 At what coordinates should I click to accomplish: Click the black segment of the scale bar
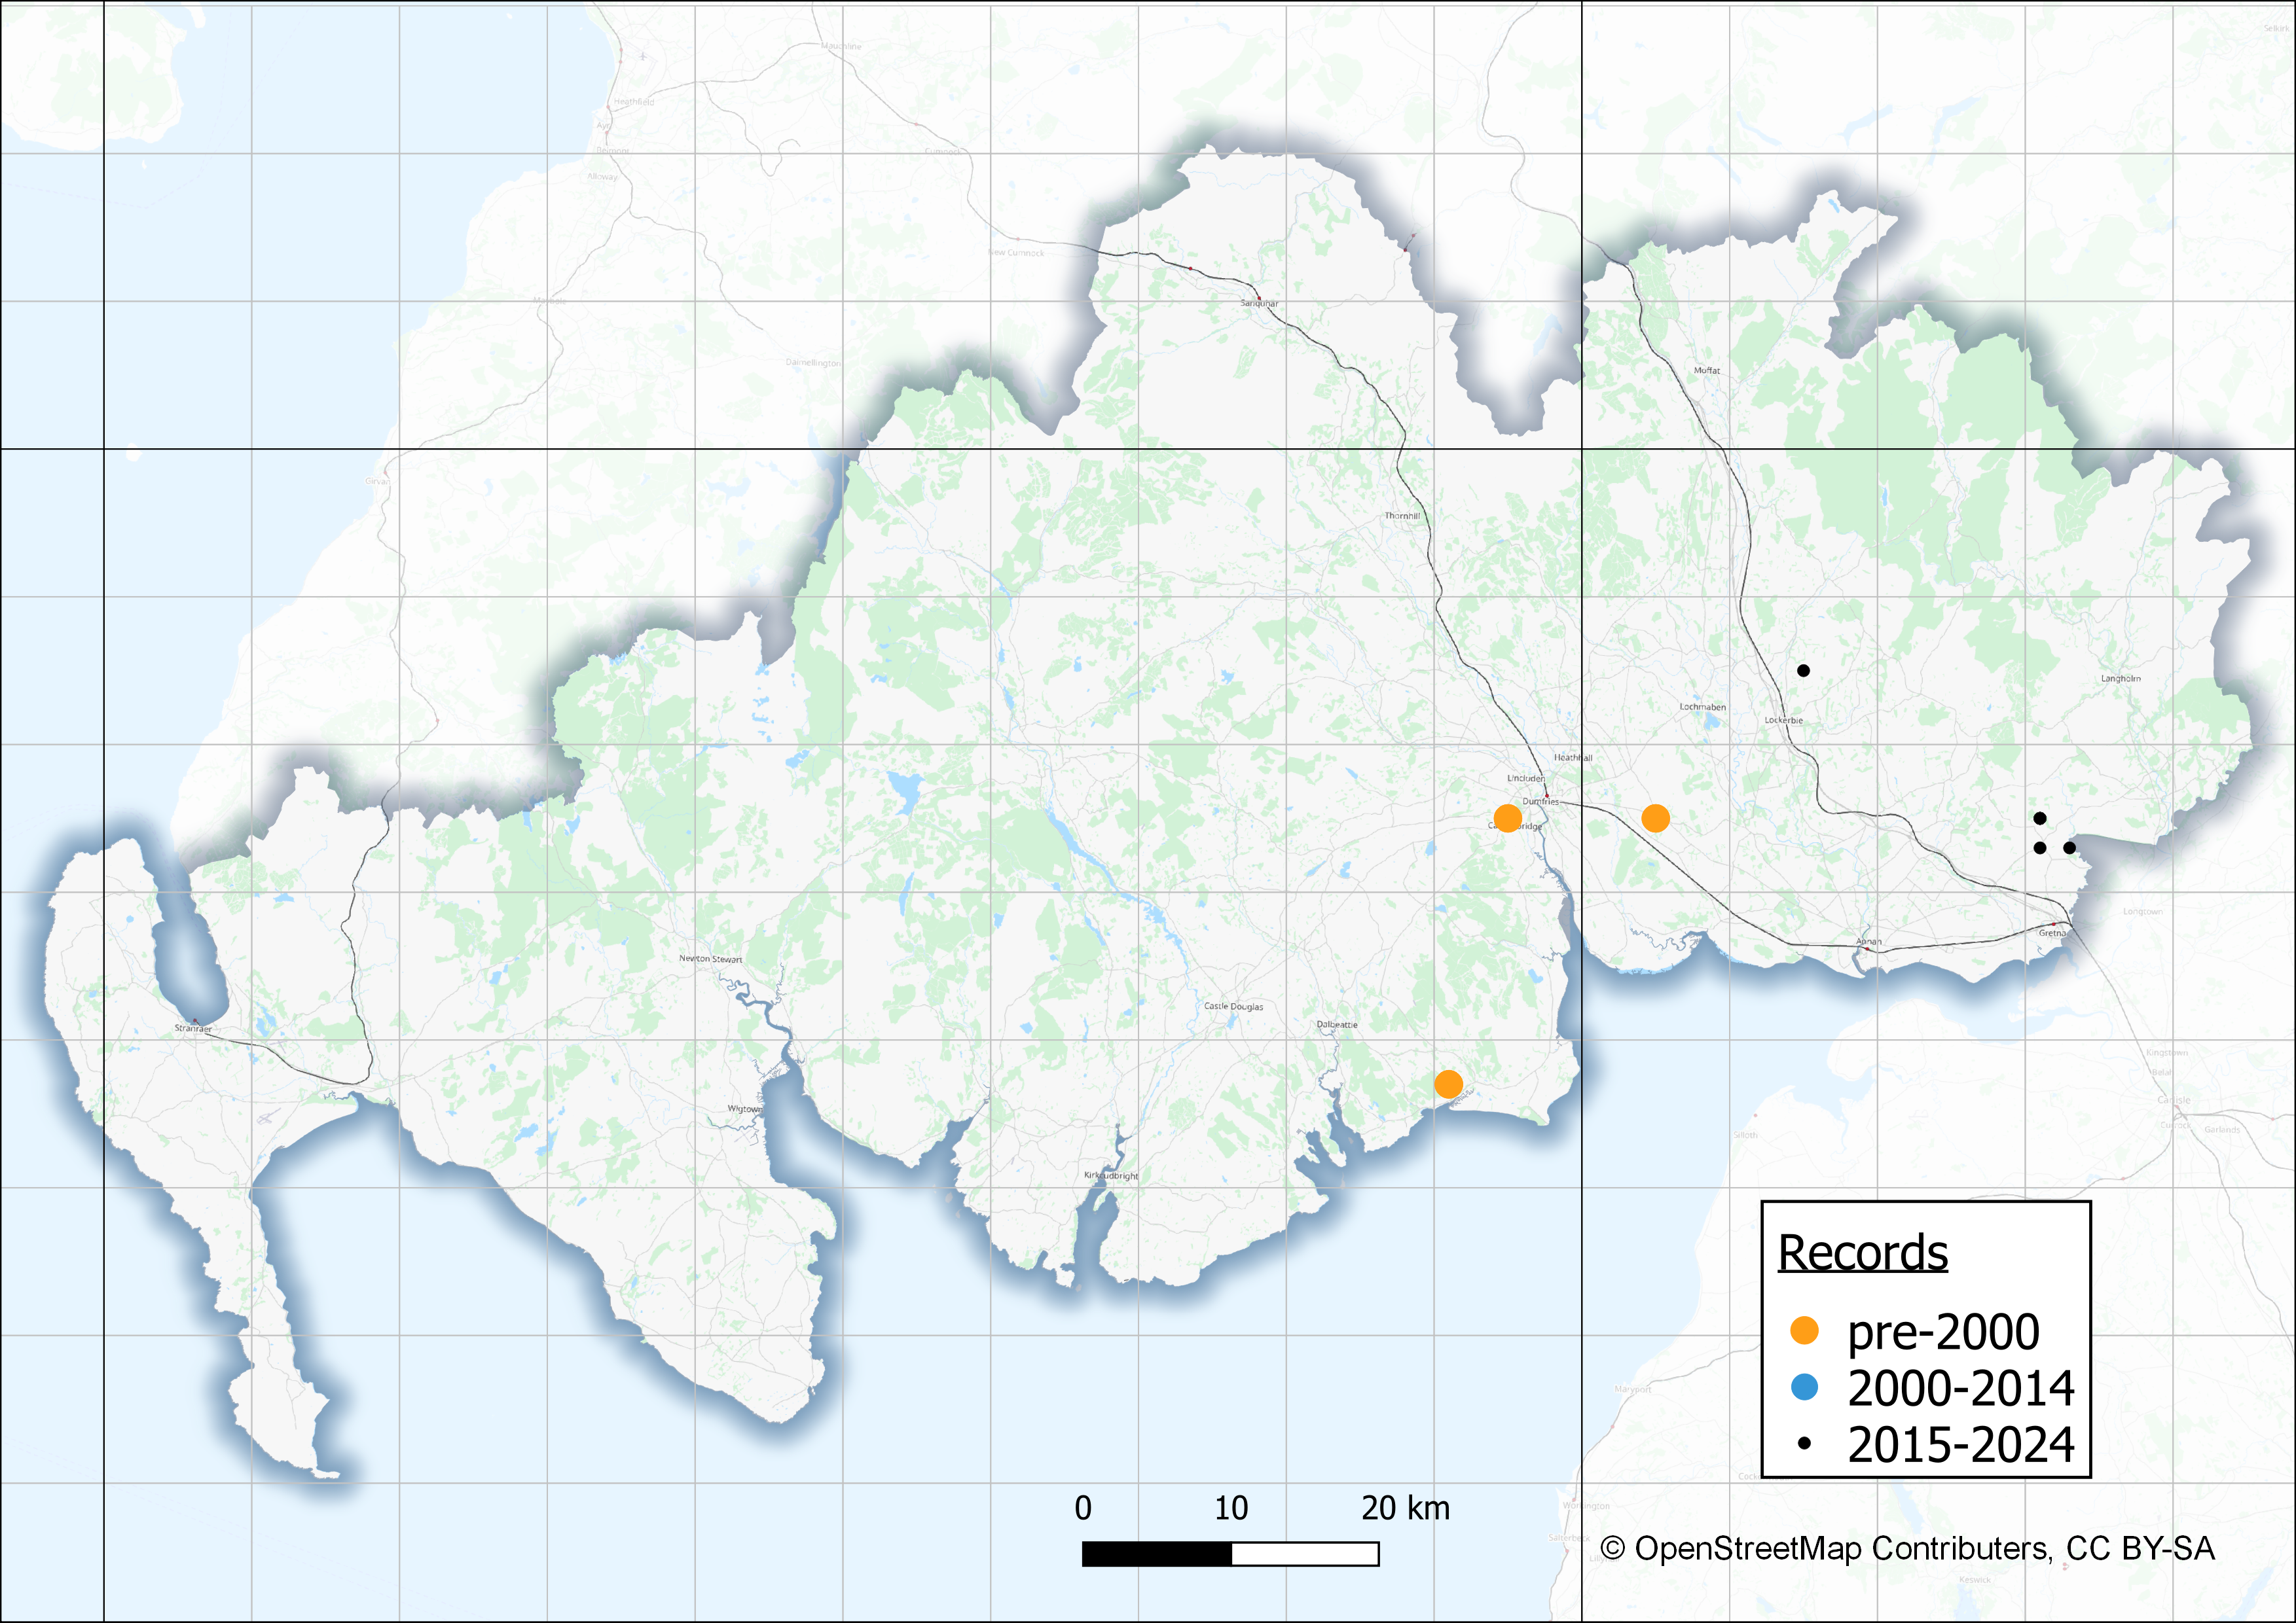point(1156,1554)
